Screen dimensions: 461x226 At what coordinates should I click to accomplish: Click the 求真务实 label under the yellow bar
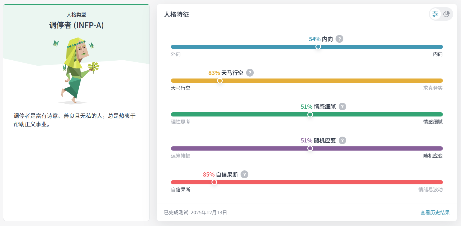pyautogui.click(x=433, y=88)
